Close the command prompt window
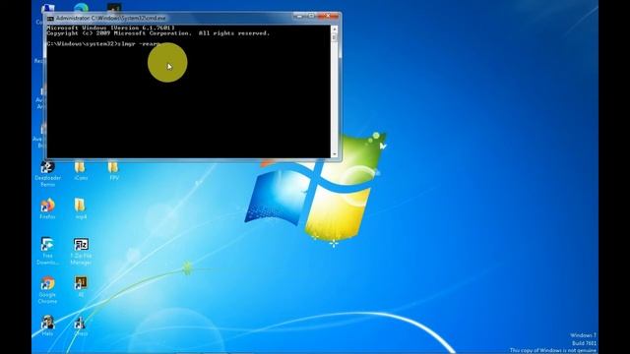Viewport: 630px width, 354px height. click(329, 16)
